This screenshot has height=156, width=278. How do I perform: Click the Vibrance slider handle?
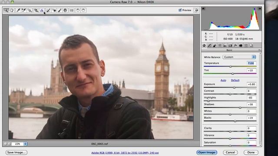230,139
